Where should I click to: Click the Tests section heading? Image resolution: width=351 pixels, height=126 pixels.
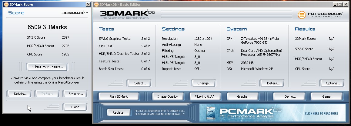pos(106,29)
